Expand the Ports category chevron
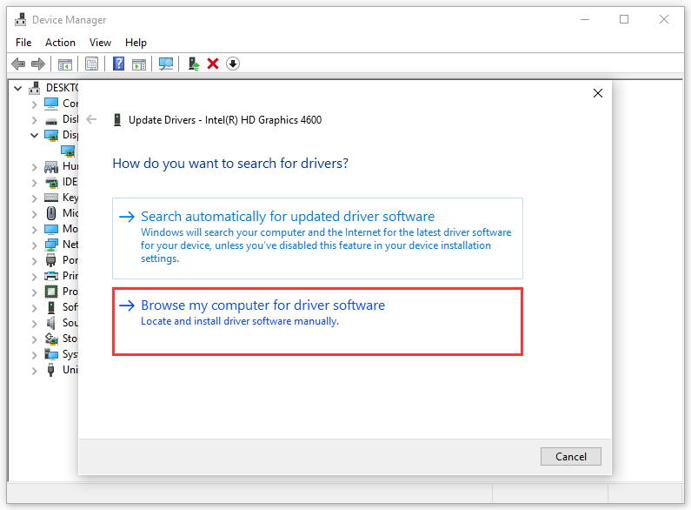691x510 pixels. [35, 261]
